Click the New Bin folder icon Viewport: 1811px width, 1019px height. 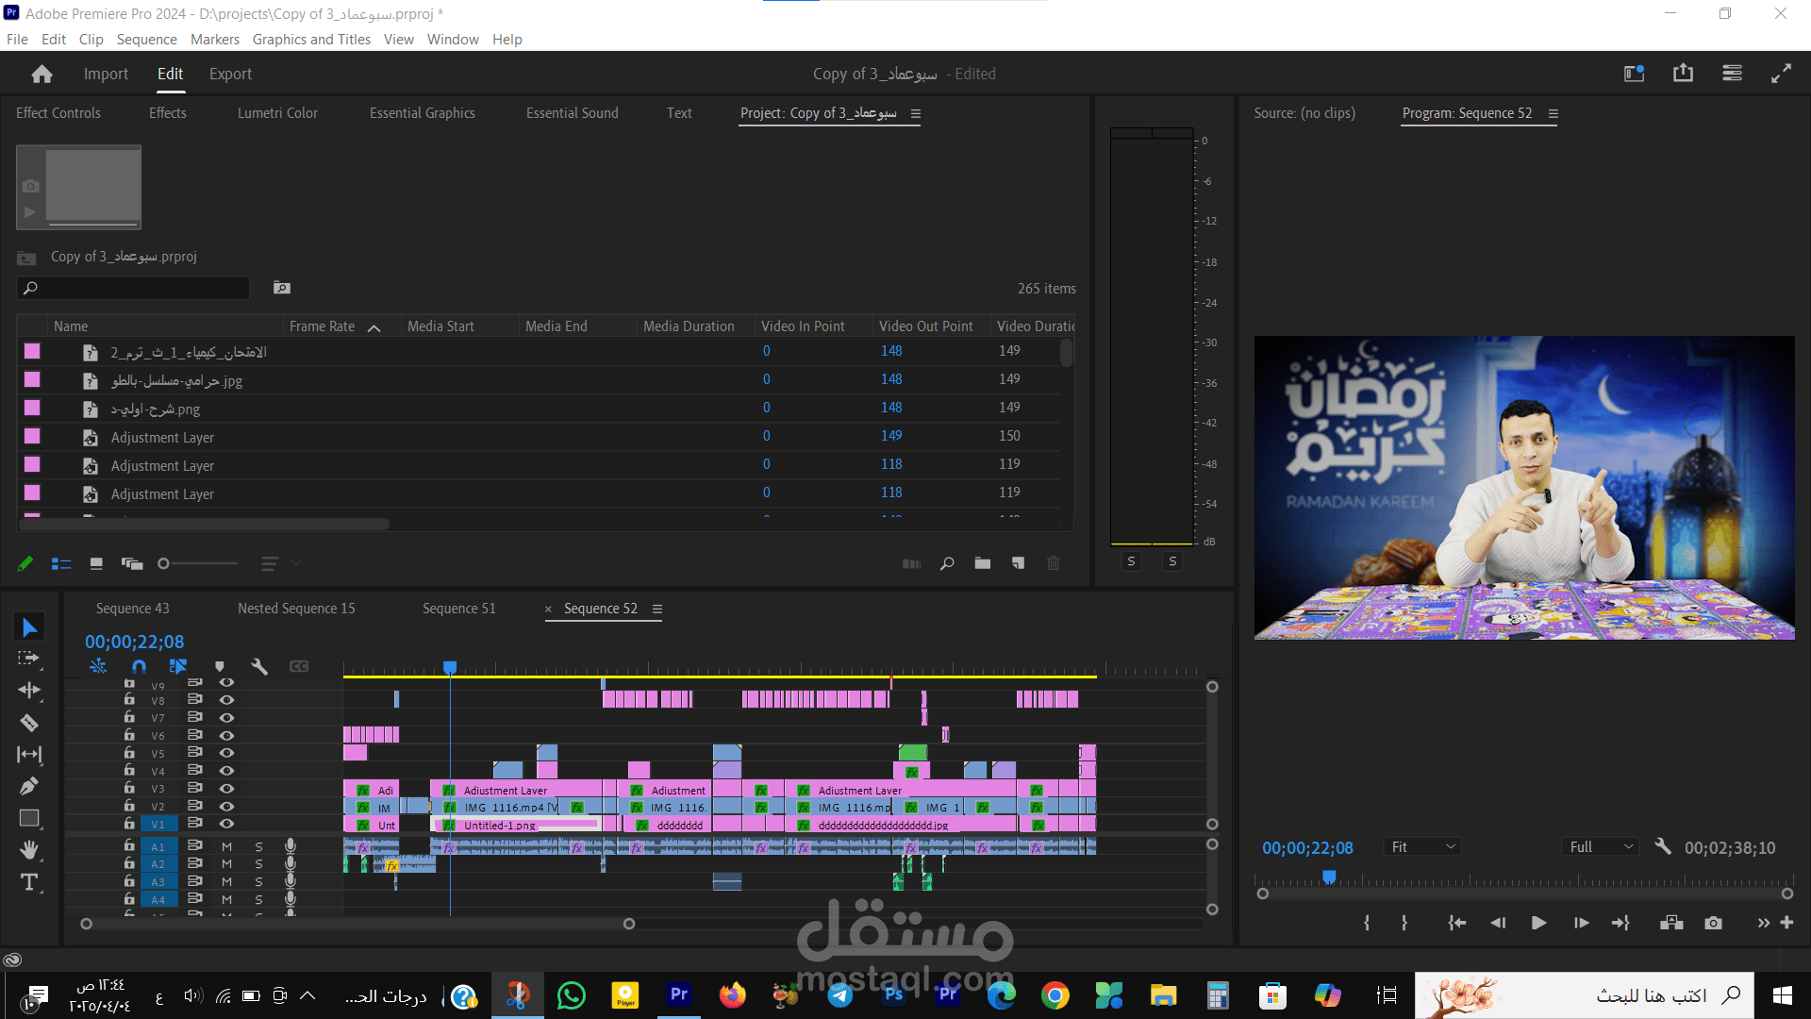[x=982, y=563]
